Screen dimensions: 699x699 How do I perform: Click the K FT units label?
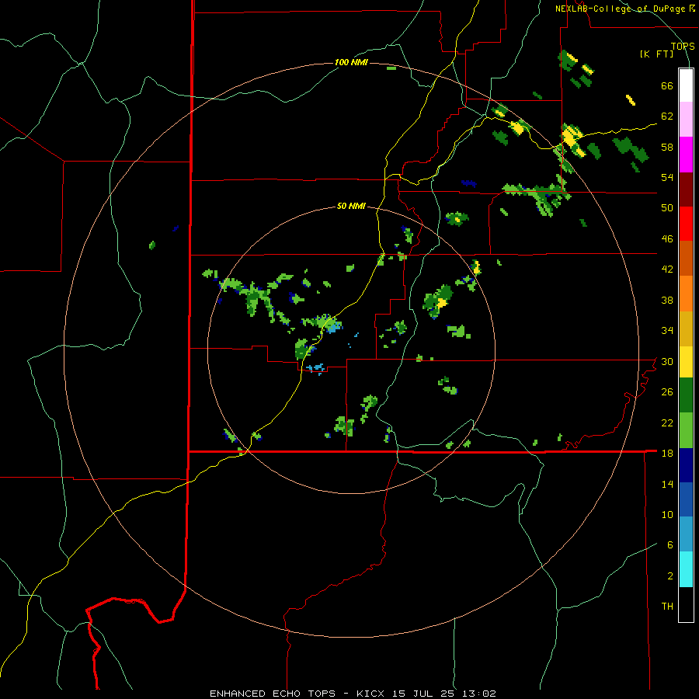click(657, 54)
